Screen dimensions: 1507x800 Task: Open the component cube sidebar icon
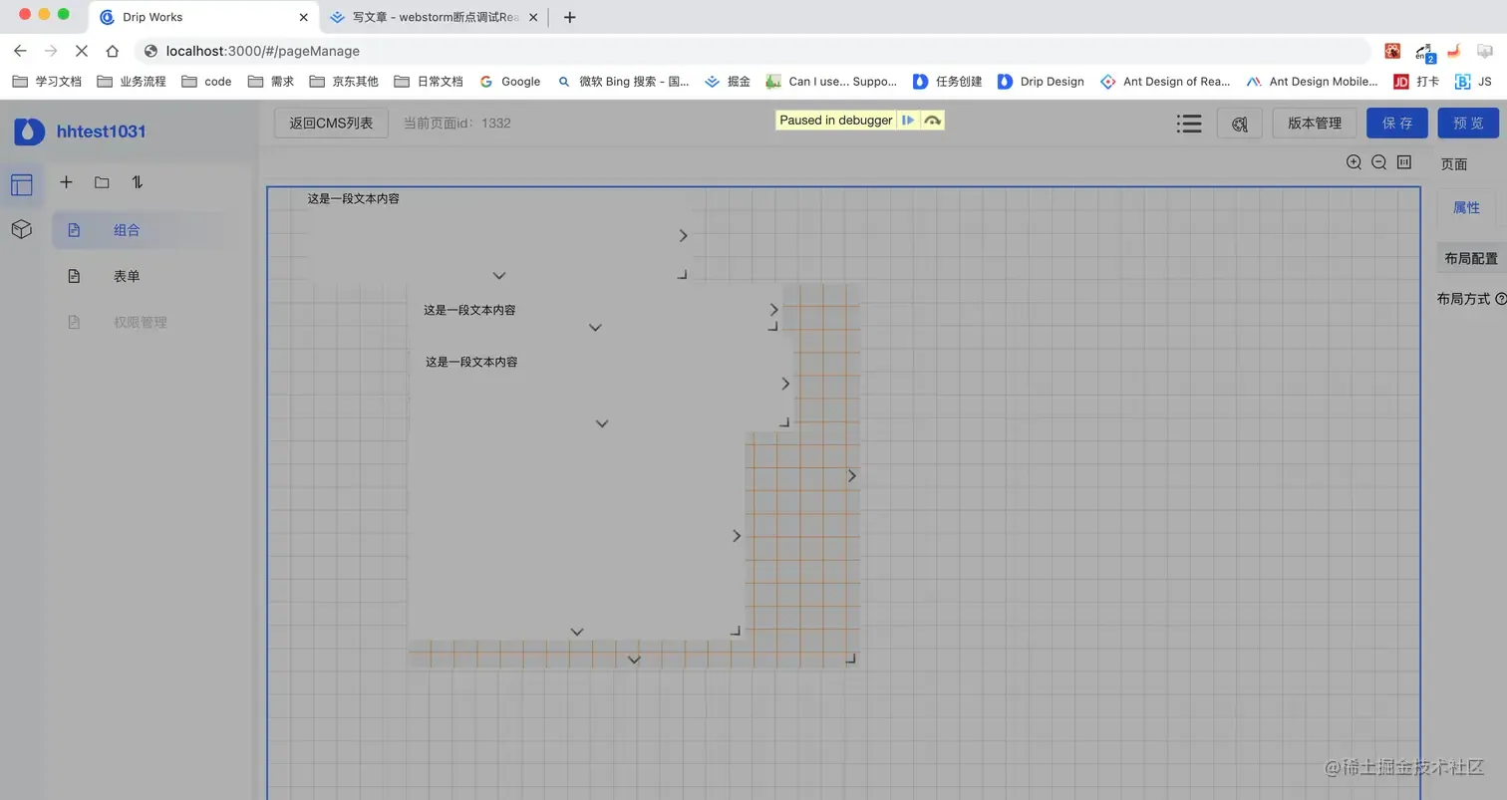click(22, 230)
